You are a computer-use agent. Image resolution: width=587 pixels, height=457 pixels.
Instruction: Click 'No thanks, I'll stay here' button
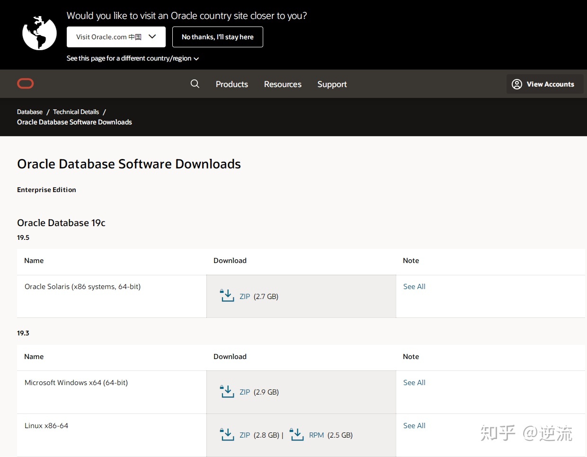(218, 37)
